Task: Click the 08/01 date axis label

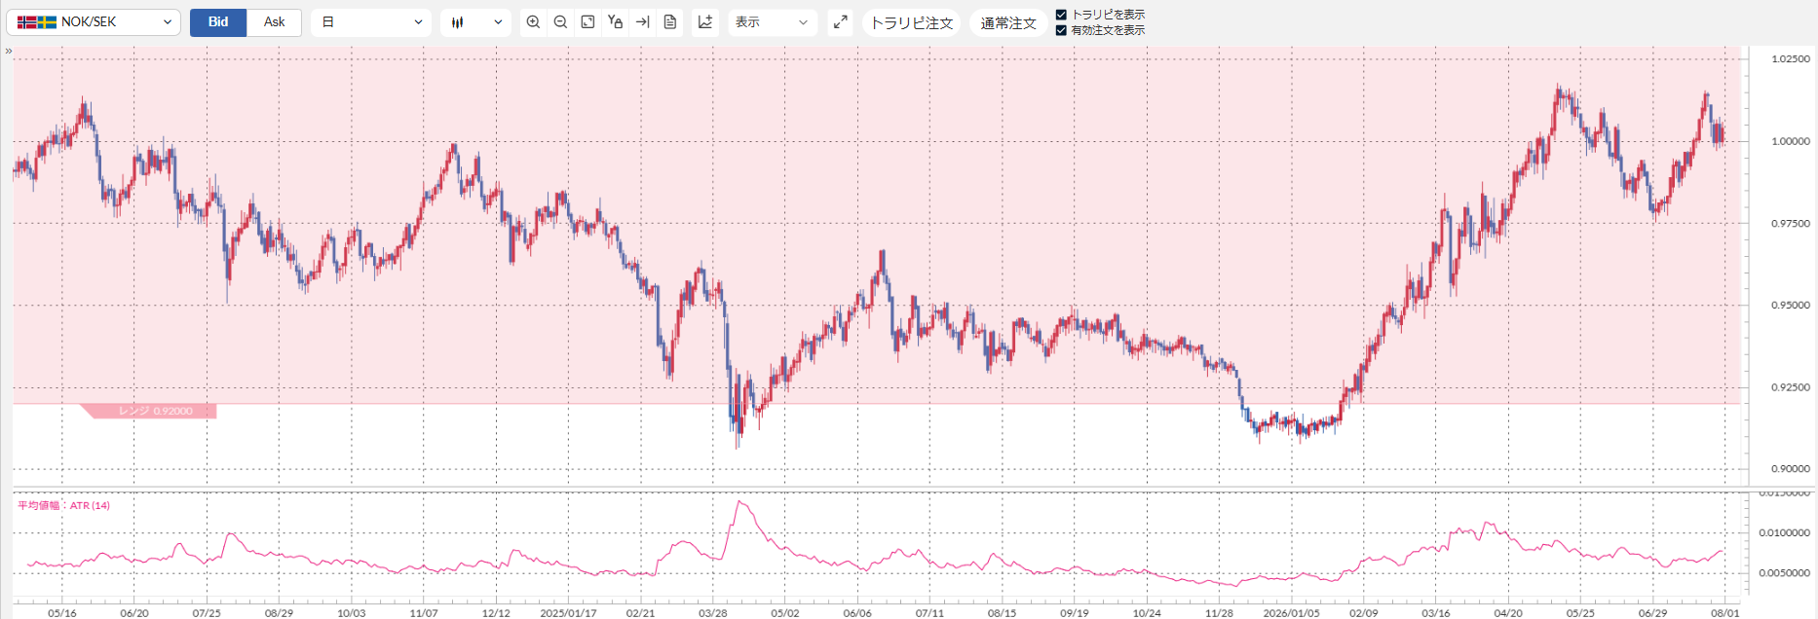Action: (1724, 613)
